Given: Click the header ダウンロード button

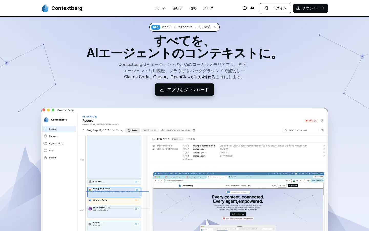Looking at the screenshot, I should click(x=311, y=8).
